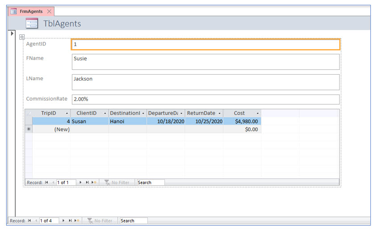Go to next record in main form navigator
This screenshot has width=377, height=230.
coord(63,221)
